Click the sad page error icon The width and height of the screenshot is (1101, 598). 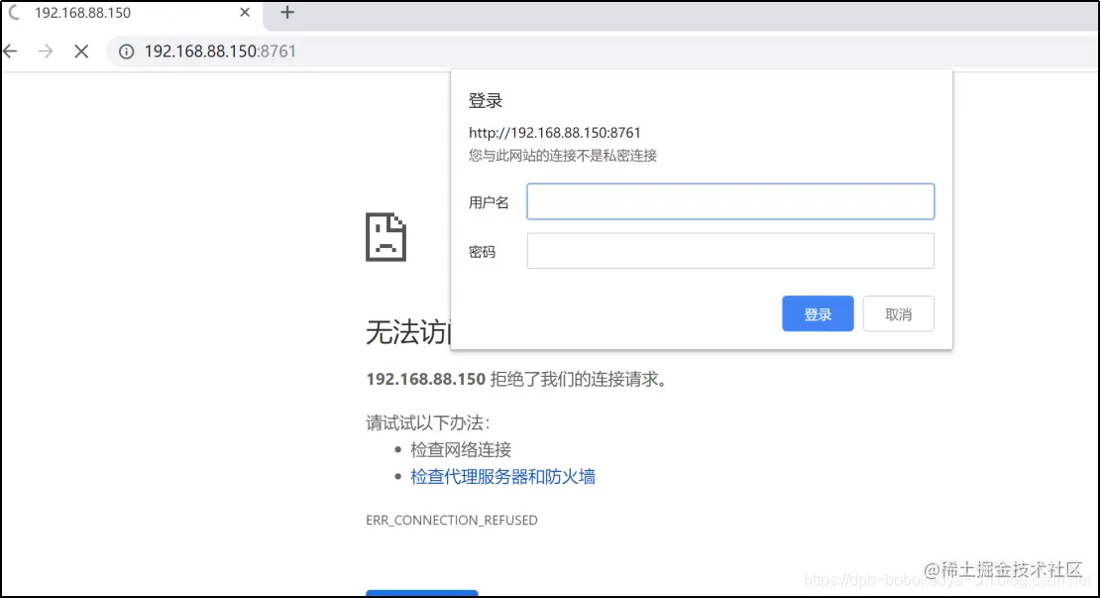385,237
